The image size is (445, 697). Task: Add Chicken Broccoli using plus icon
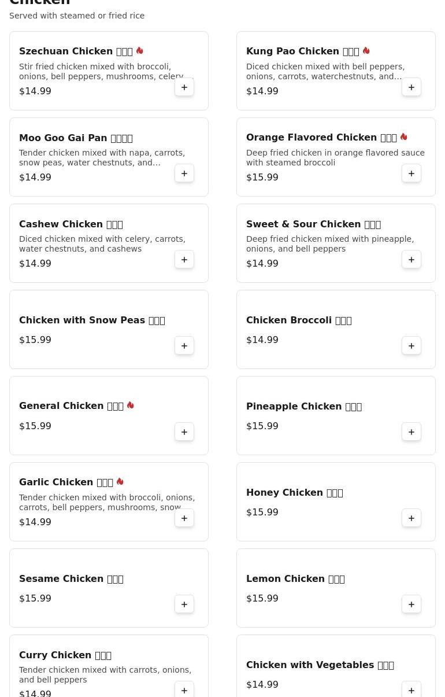[x=411, y=346]
